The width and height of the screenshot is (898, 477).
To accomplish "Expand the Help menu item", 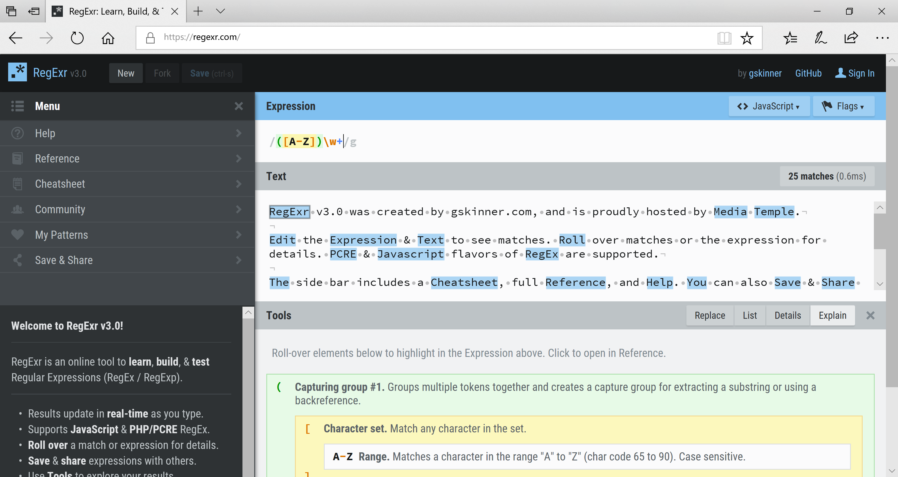I will click(239, 133).
